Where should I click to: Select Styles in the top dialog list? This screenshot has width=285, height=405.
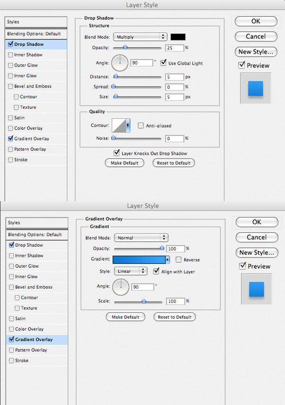point(36,22)
